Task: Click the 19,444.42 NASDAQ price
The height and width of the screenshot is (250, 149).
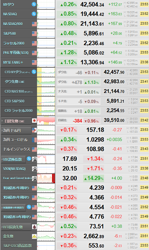Action: click(x=92, y=14)
